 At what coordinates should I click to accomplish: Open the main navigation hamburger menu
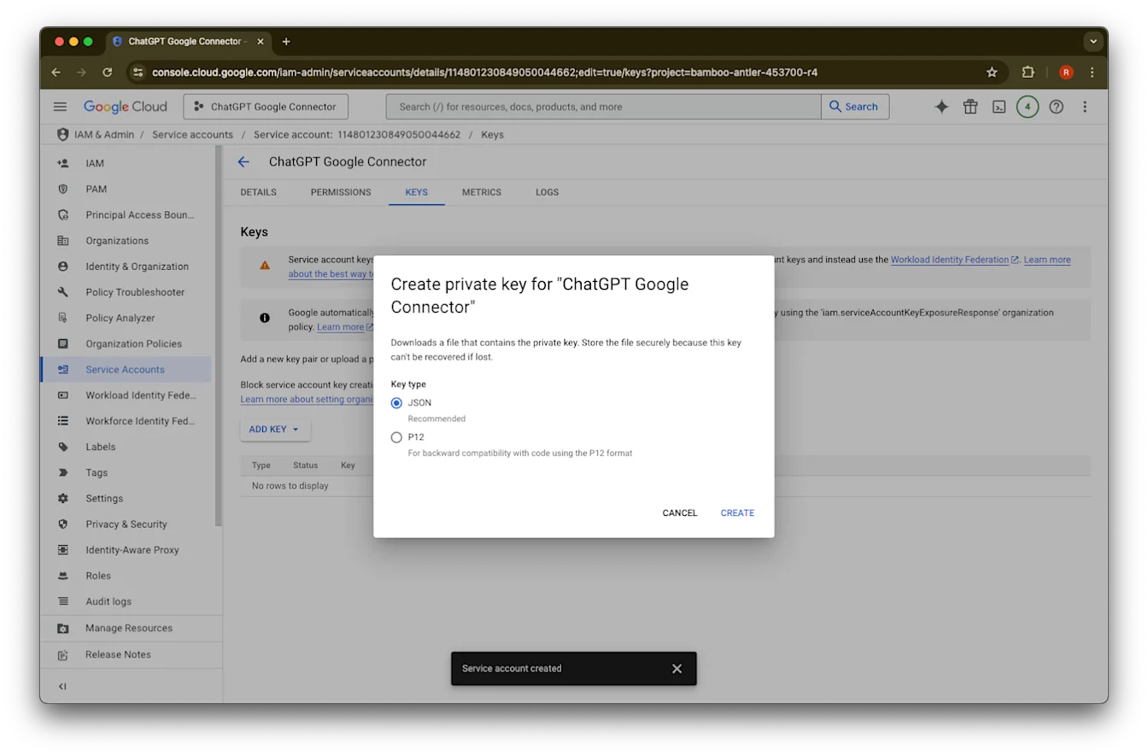[60, 107]
